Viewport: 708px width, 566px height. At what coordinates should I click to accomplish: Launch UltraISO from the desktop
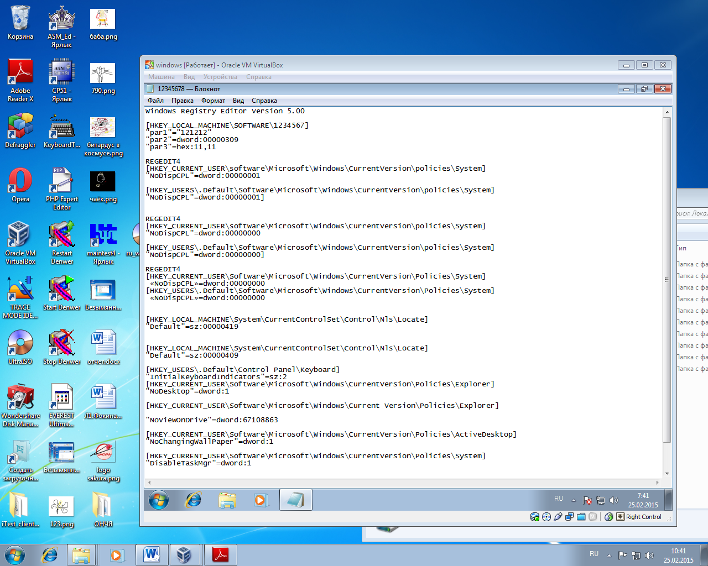coord(20,347)
